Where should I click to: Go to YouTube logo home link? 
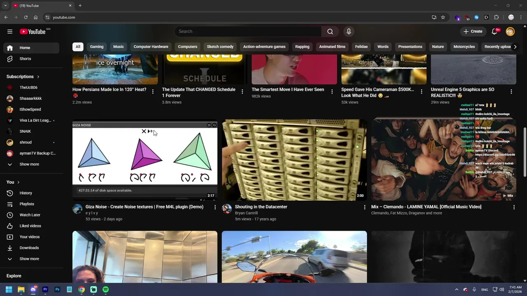(x=33, y=32)
